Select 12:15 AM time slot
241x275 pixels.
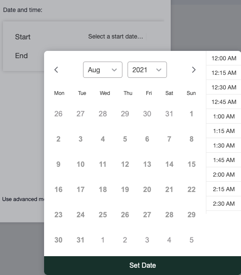pos(223,73)
